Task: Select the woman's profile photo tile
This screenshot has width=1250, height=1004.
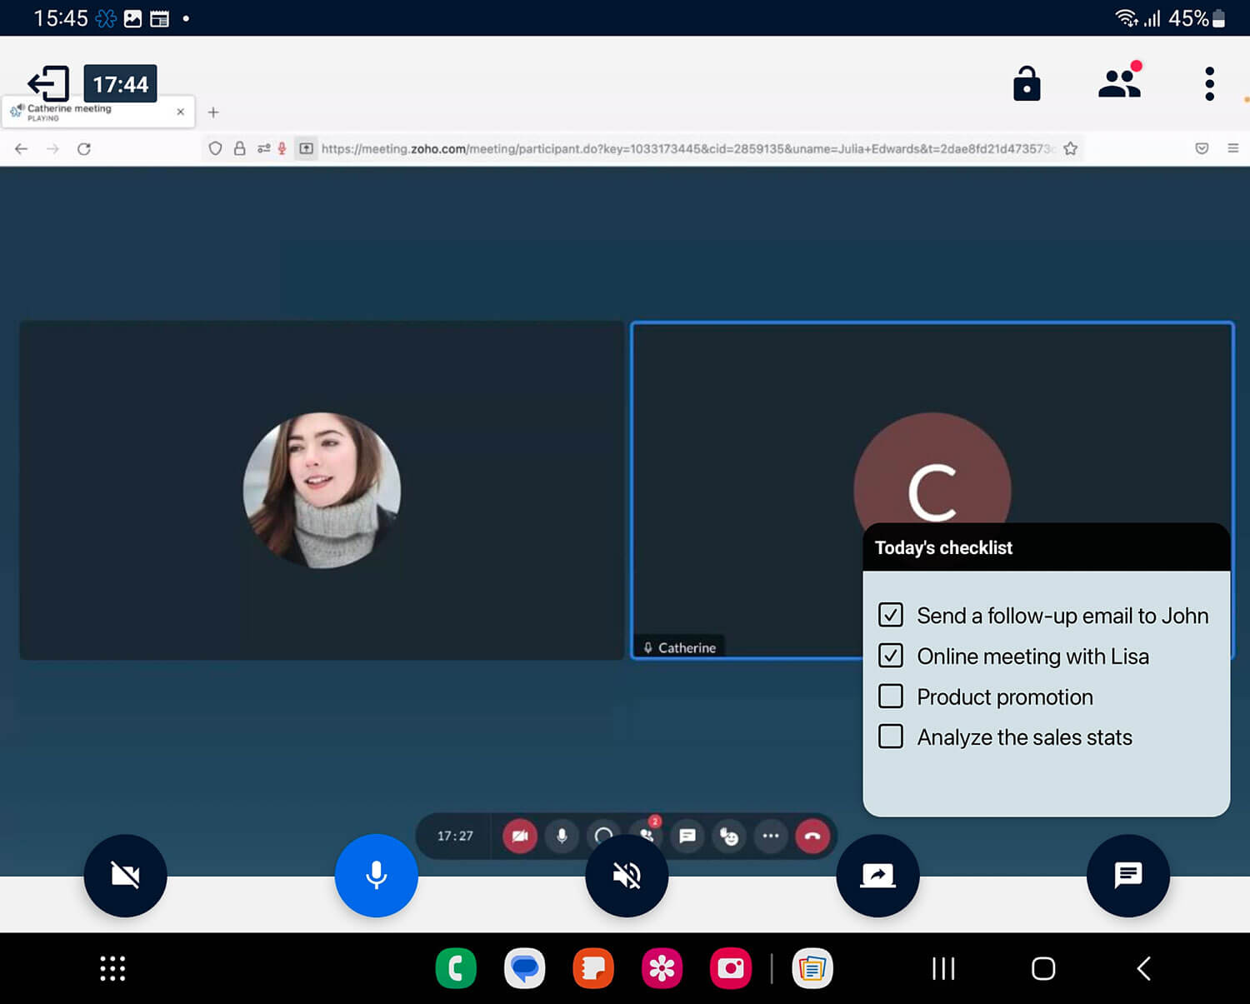Action: click(322, 491)
